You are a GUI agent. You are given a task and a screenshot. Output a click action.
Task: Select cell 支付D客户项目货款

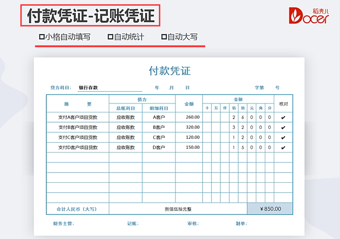[x=78, y=147]
